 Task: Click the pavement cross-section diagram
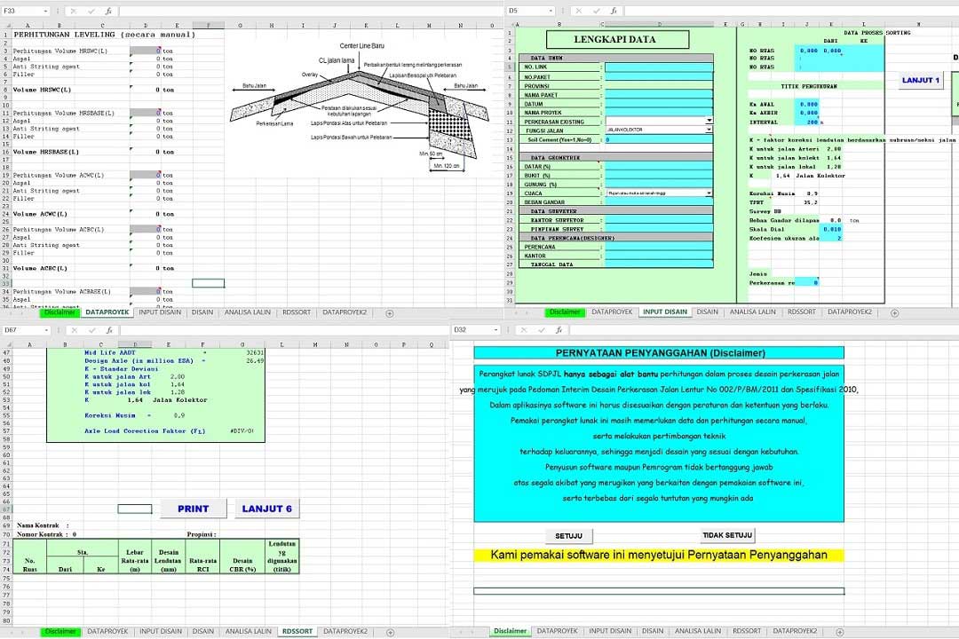359,107
